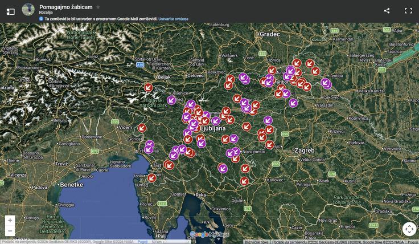Image resolution: width=419 pixels, height=244 pixels.
Task: Open the map legend side panel
Action: pyautogui.click(x=10, y=11)
